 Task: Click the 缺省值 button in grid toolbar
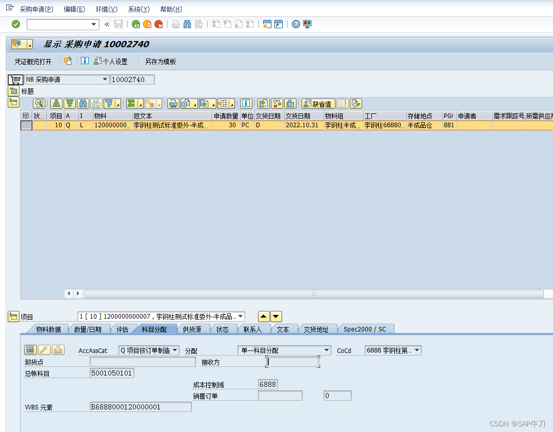click(x=318, y=104)
